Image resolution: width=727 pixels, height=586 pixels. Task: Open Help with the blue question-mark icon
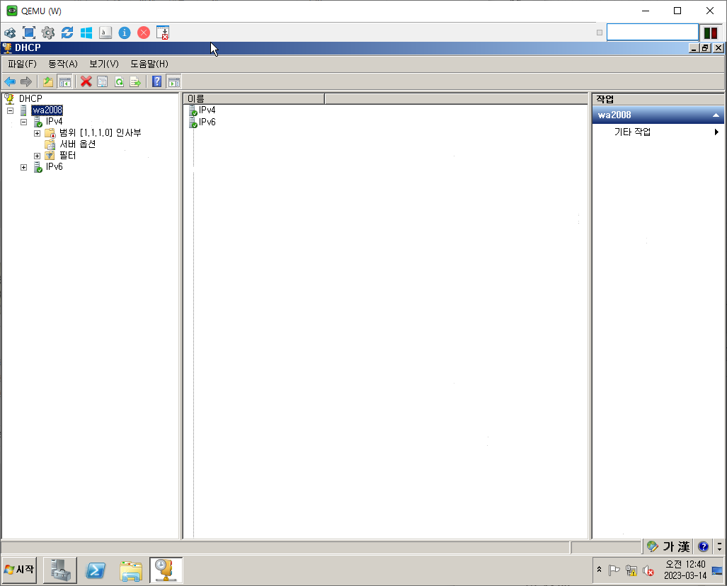(x=156, y=82)
